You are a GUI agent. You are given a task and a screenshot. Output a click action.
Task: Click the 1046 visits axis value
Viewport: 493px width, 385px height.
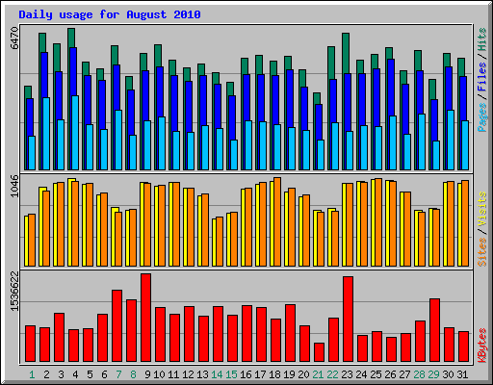(x=14, y=186)
